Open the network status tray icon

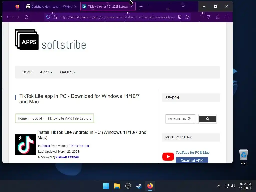pos(227,186)
